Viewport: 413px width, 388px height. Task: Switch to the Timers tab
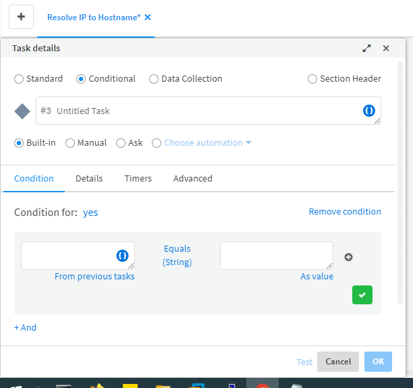(138, 179)
